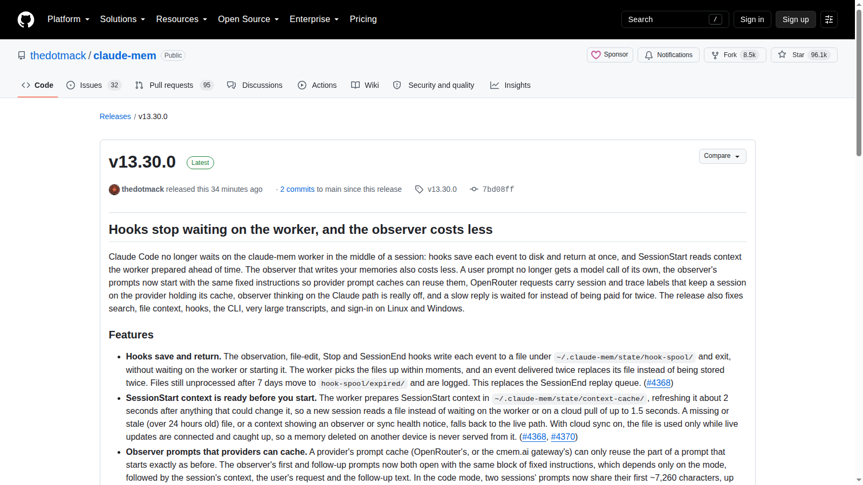Screen dimensions: 863x485
Task: Open Notifications bell button
Action: [668, 55]
